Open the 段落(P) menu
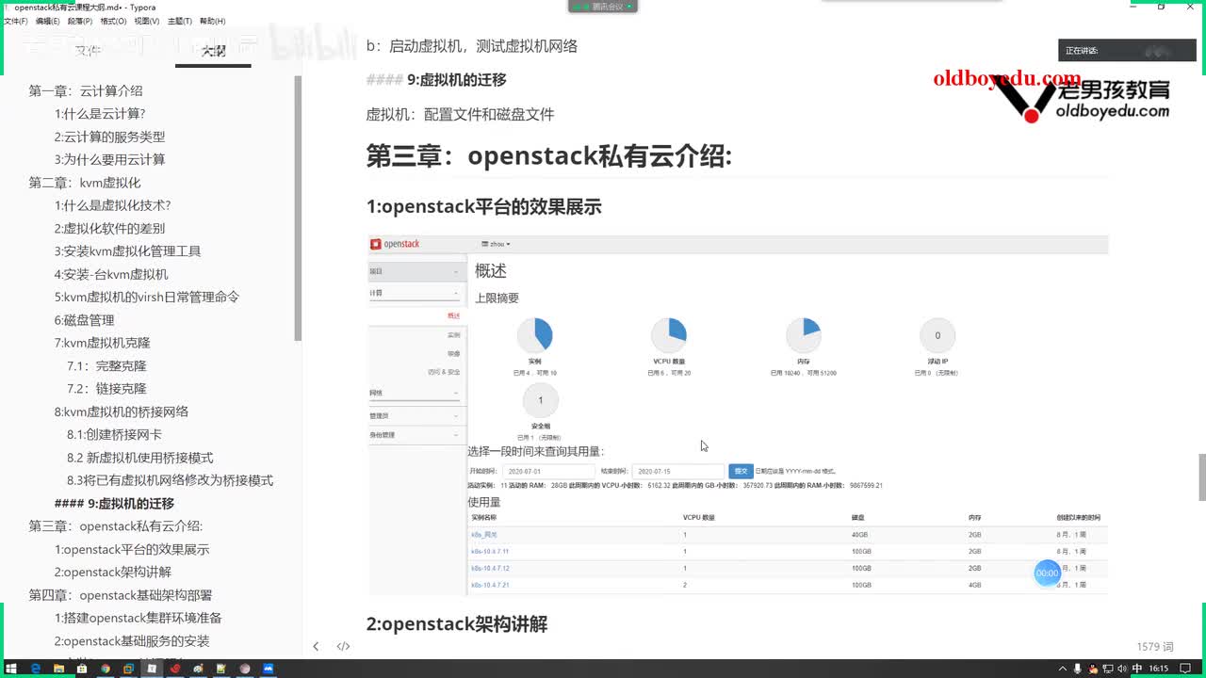The image size is (1206, 678). tap(80, 21)
